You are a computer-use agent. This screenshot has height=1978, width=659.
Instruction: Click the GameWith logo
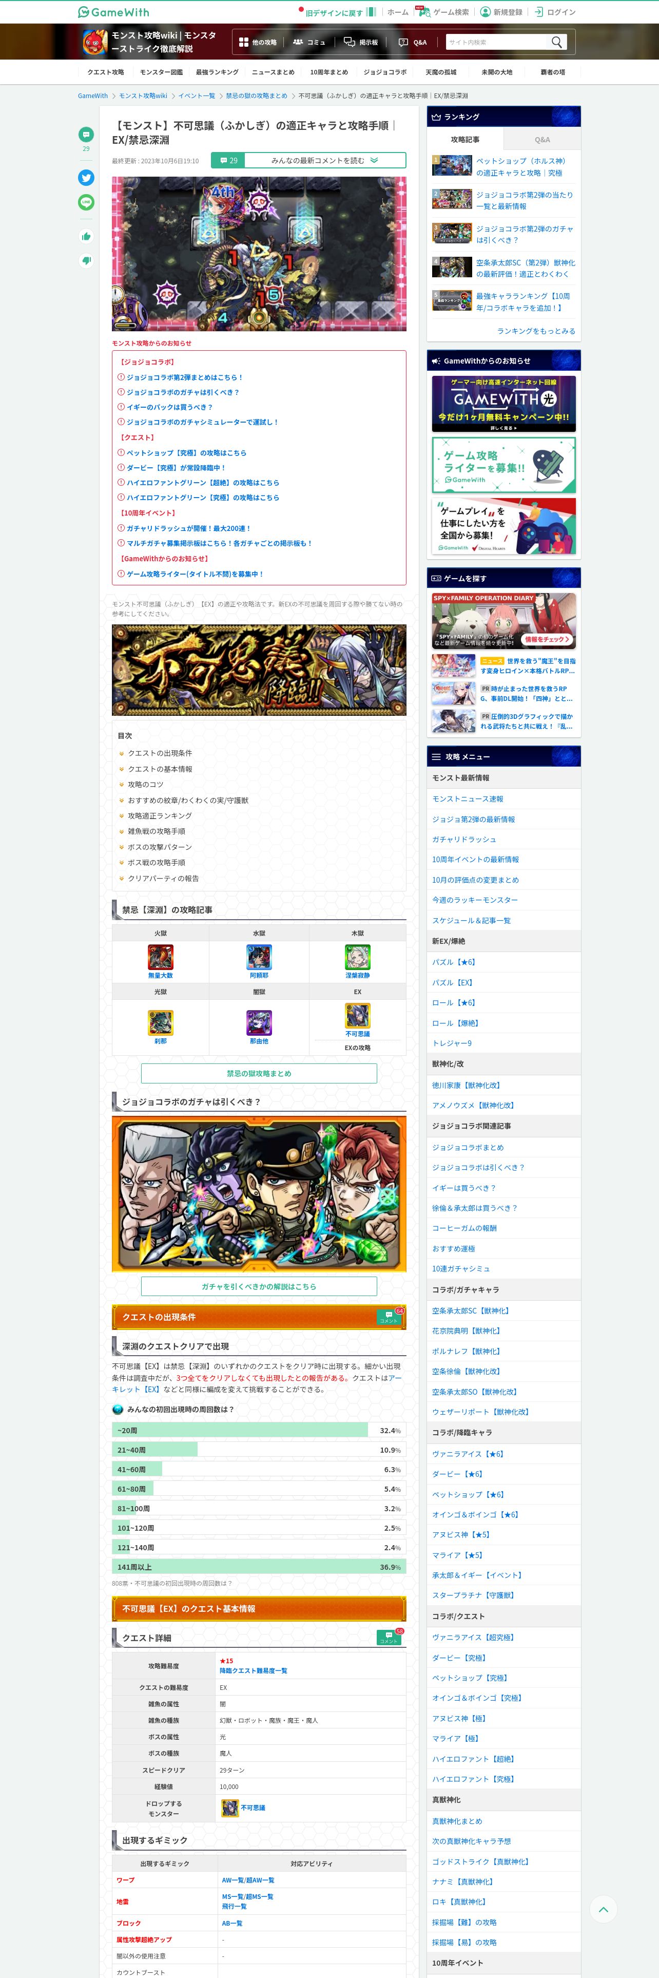[x=113, y=11]
